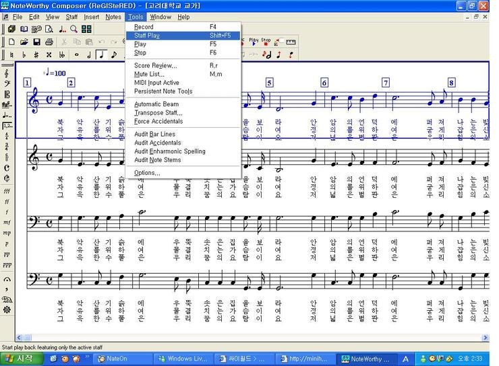Insert ppp dynamic marking
Viewport: 499px width, 366px height.
pyautogui.click(x=7, y=264)
